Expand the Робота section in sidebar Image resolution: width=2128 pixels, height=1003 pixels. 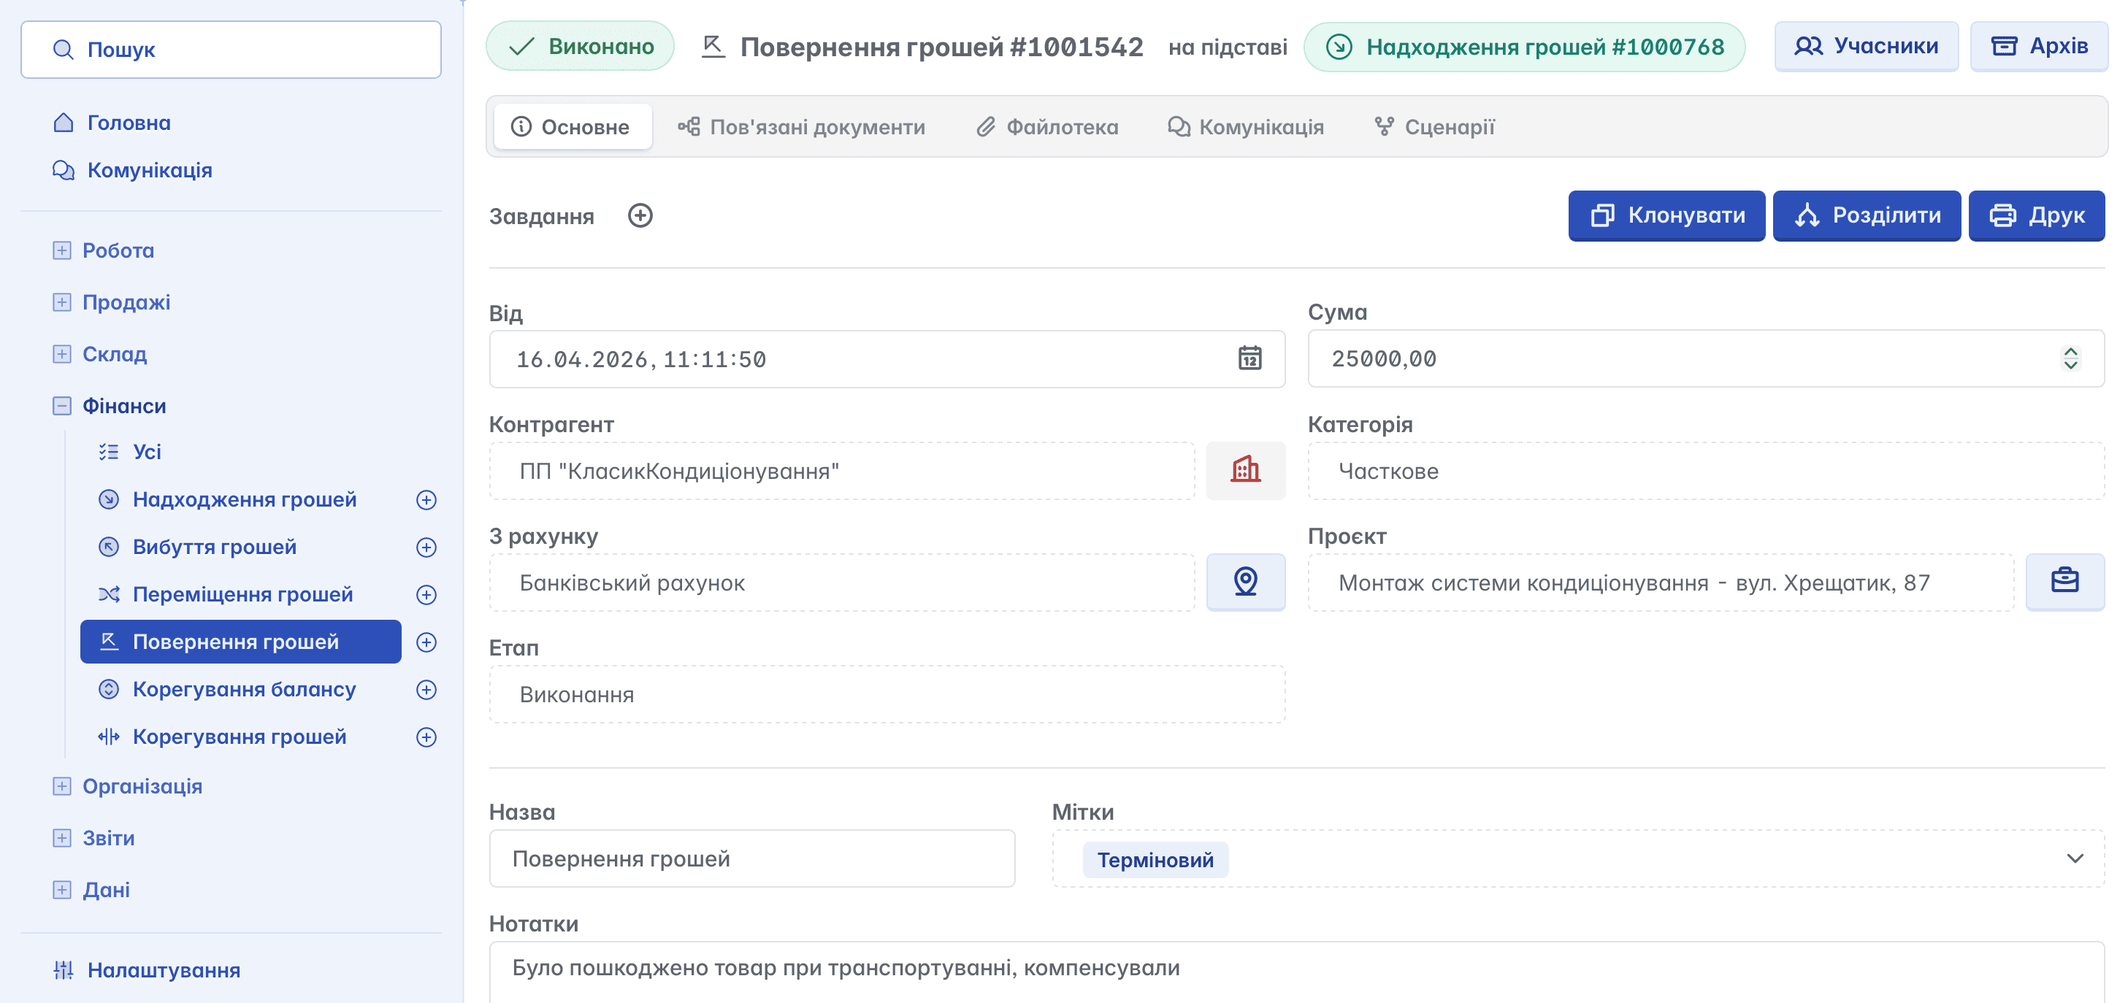62,250
